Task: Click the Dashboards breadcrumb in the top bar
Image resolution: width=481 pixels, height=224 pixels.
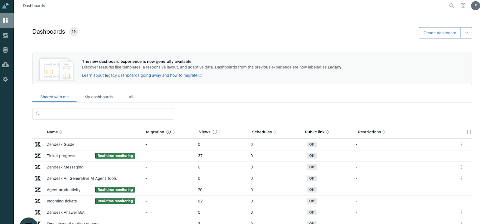Action: click(x=34, y=6)
